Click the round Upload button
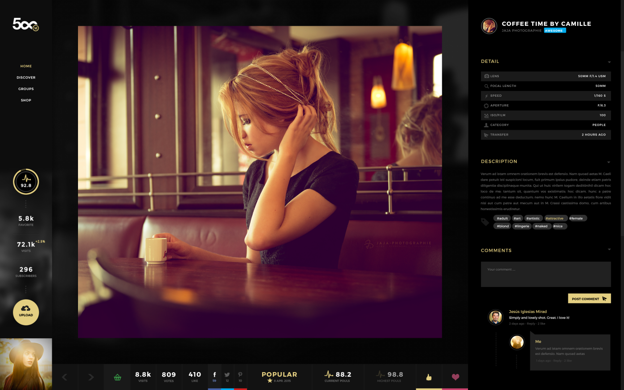Viewport: 624px width, 390px height. 26,312
